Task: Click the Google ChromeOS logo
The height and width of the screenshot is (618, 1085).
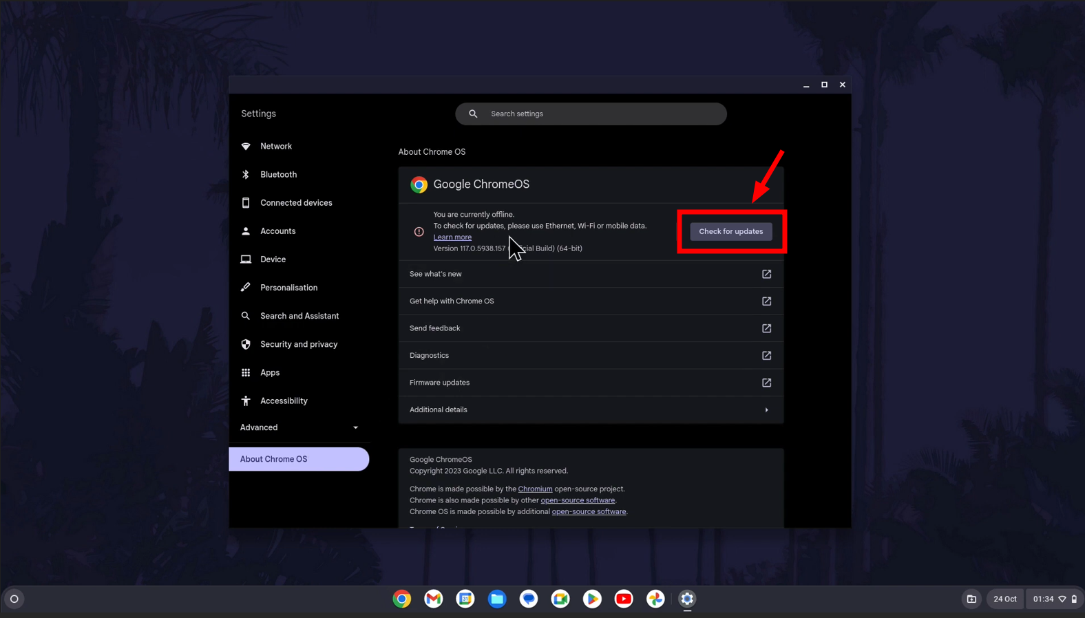Action: tap(419, 184)
